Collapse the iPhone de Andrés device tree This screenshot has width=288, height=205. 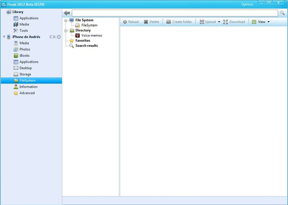pyautogui.click(x=4, y=37)
